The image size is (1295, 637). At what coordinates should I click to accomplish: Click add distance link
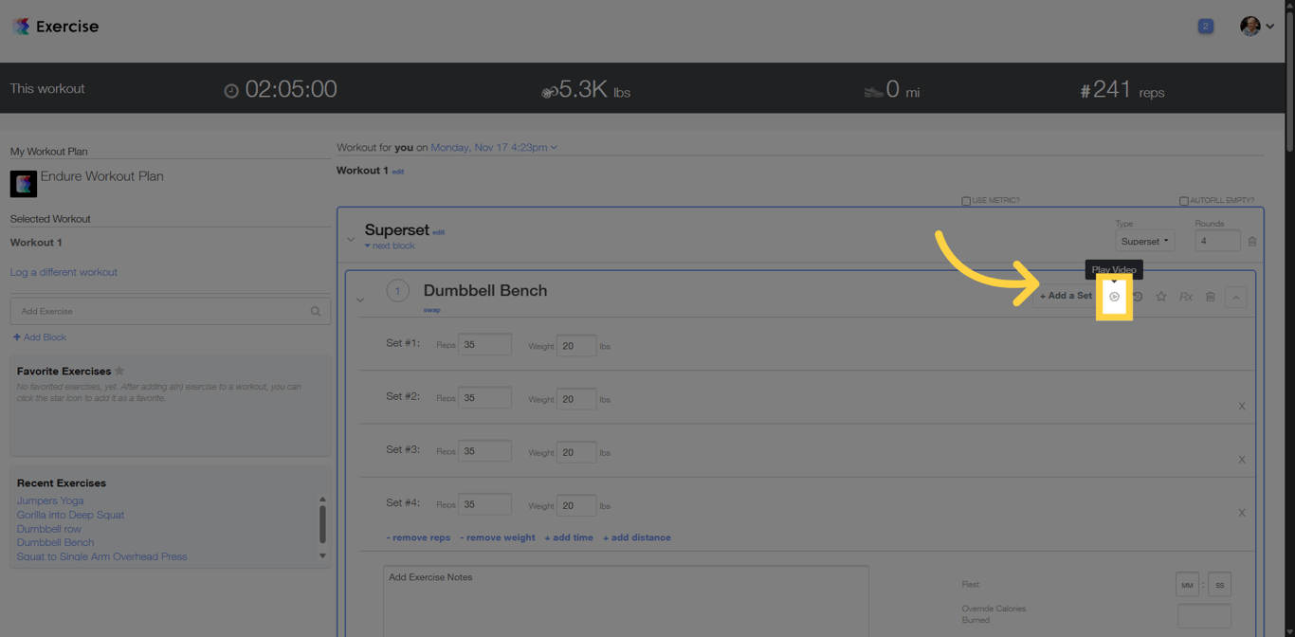(x=637, y=537)
